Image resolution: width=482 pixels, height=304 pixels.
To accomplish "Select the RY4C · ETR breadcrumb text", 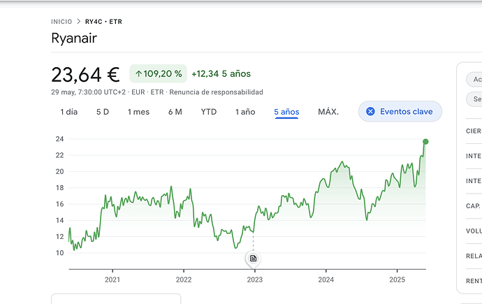I will pos(103,22).
